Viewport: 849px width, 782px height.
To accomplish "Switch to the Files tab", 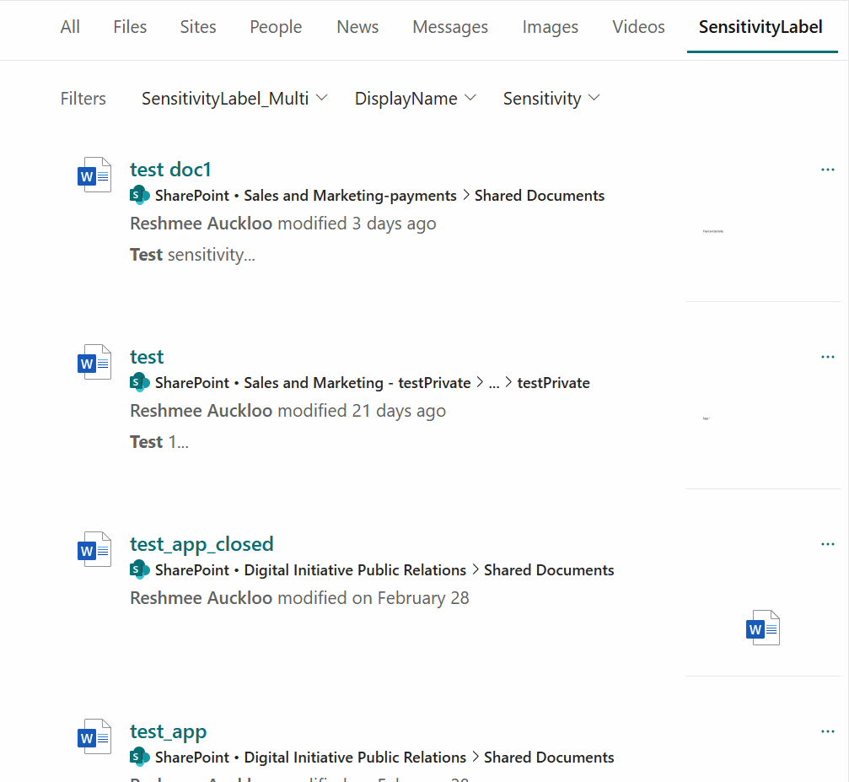I will (130, 27).
